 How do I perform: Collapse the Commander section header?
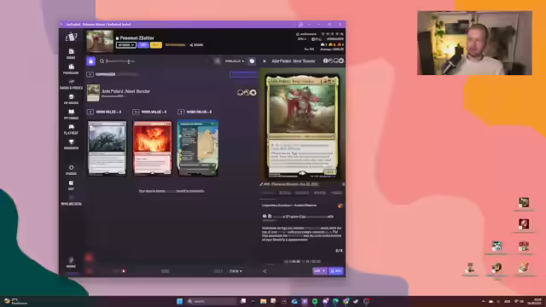tap(90, 74)
